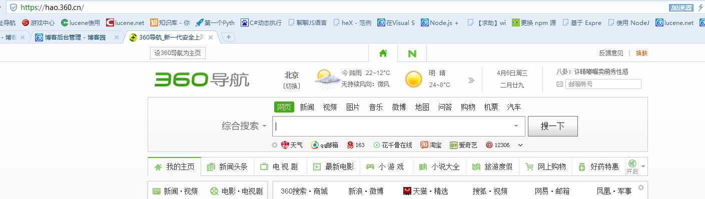The height and width of the screenshot is (199, 705).
Task: Select 视频 search category
Action: 330,107
